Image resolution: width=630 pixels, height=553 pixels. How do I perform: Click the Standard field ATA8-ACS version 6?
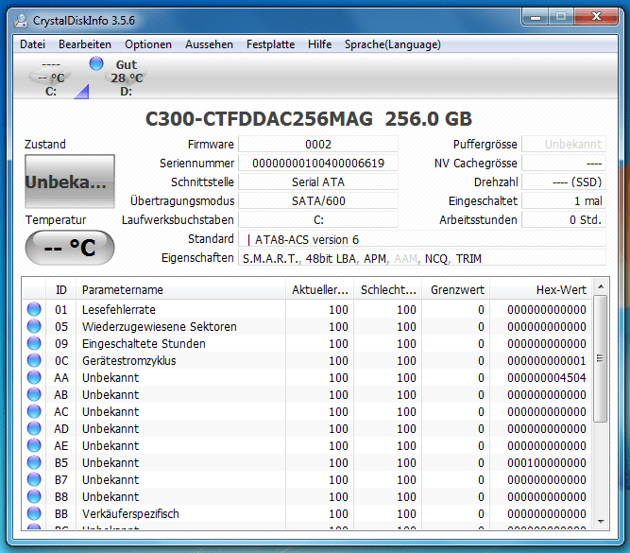point(422,239)
